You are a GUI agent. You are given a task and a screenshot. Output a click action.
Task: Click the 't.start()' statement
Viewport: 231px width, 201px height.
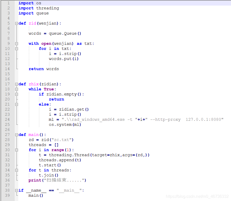[50, 165]
